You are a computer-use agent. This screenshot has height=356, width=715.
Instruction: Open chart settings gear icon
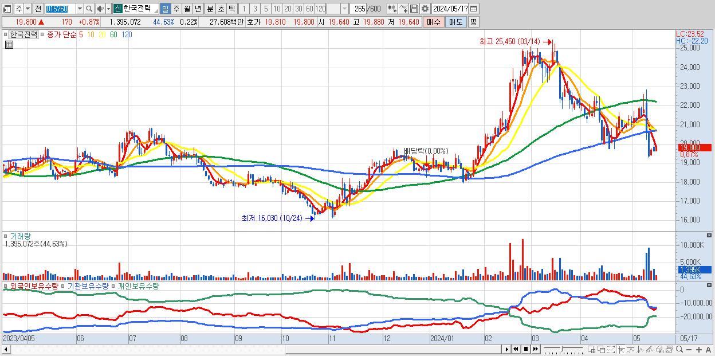pyautogui.click(x=425, y=9)
